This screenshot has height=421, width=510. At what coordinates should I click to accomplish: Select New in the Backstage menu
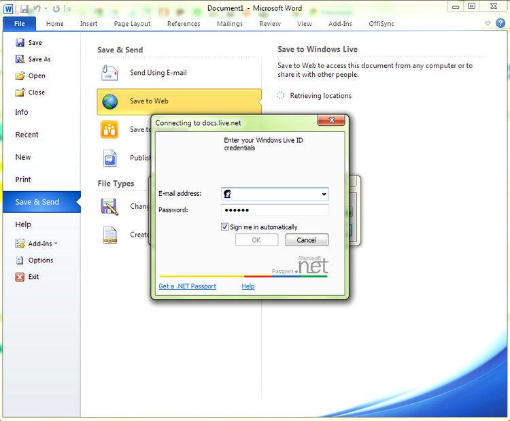(22, 157)
